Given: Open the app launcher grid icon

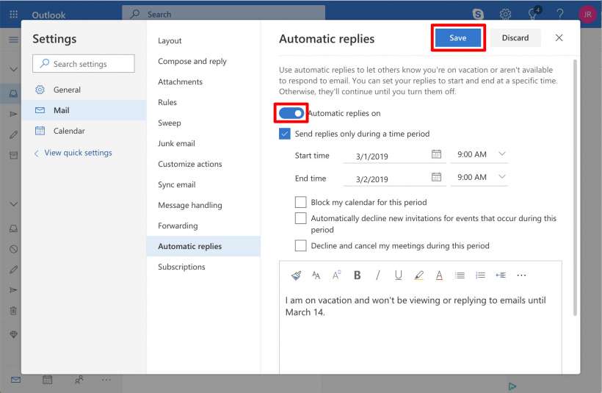Looking at the screenshot, I should (13, 14).
